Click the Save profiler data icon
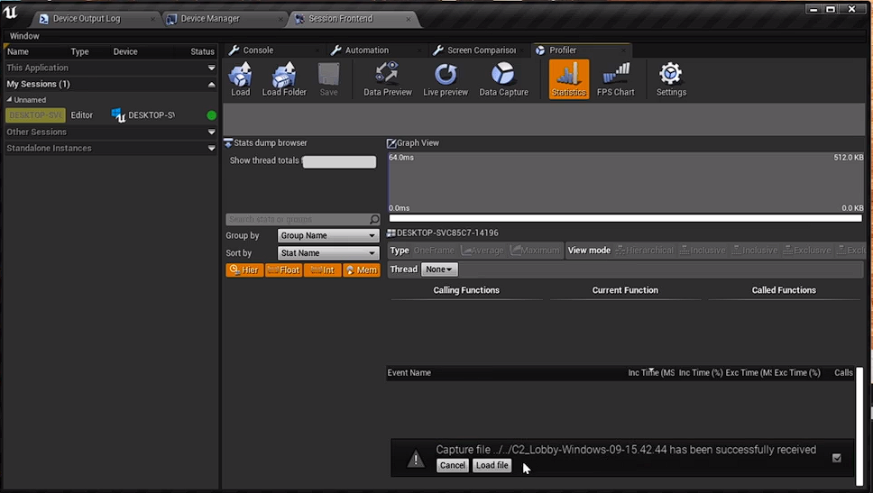873x493 pixels. (328, 79)
